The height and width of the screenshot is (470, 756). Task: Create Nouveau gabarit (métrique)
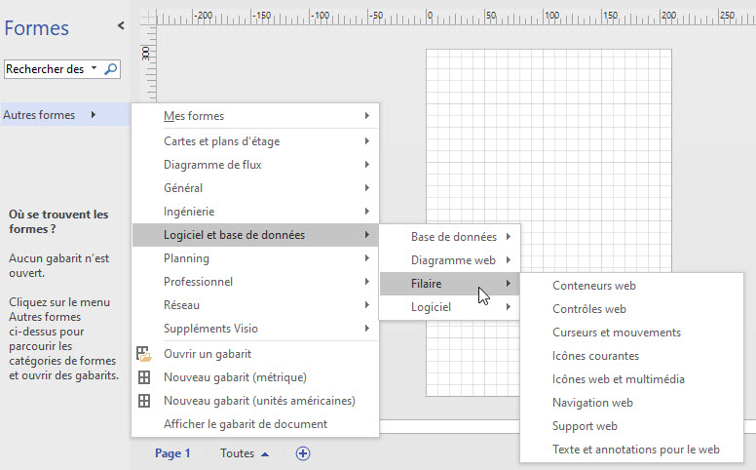(x=255, y=377)
